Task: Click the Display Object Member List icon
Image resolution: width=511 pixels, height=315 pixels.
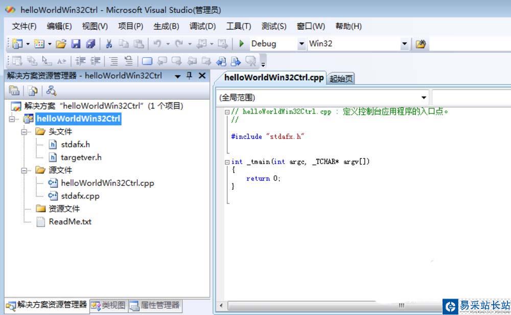Action: coord(17,61)
